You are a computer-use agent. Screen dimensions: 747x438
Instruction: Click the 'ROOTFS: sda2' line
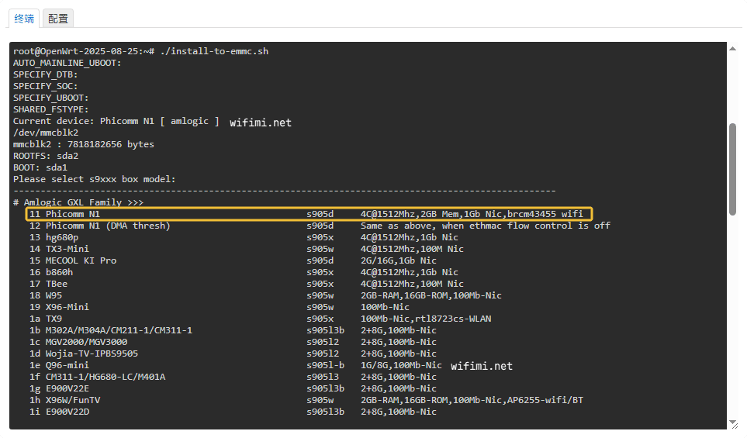click(x=46, y=156)
